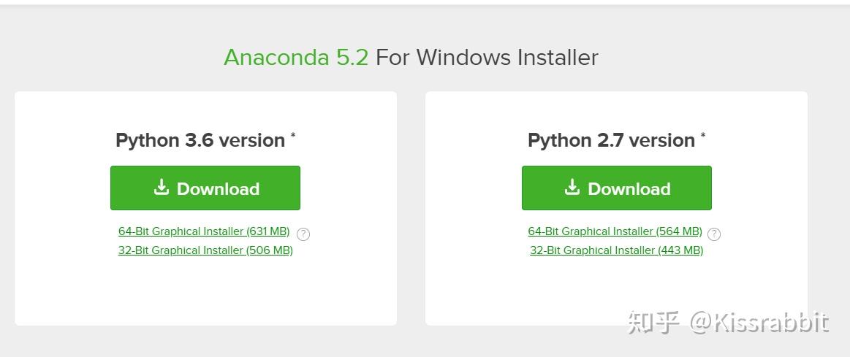
Task: Open 32-Bit Graphical Installer (443 MB) link
Action: (616, 250)
